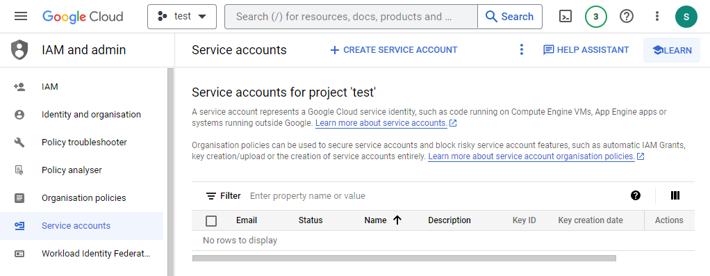Screen dimensions: 710x276
Task: Click the Google Cloud logo
Action: [83, 17]
